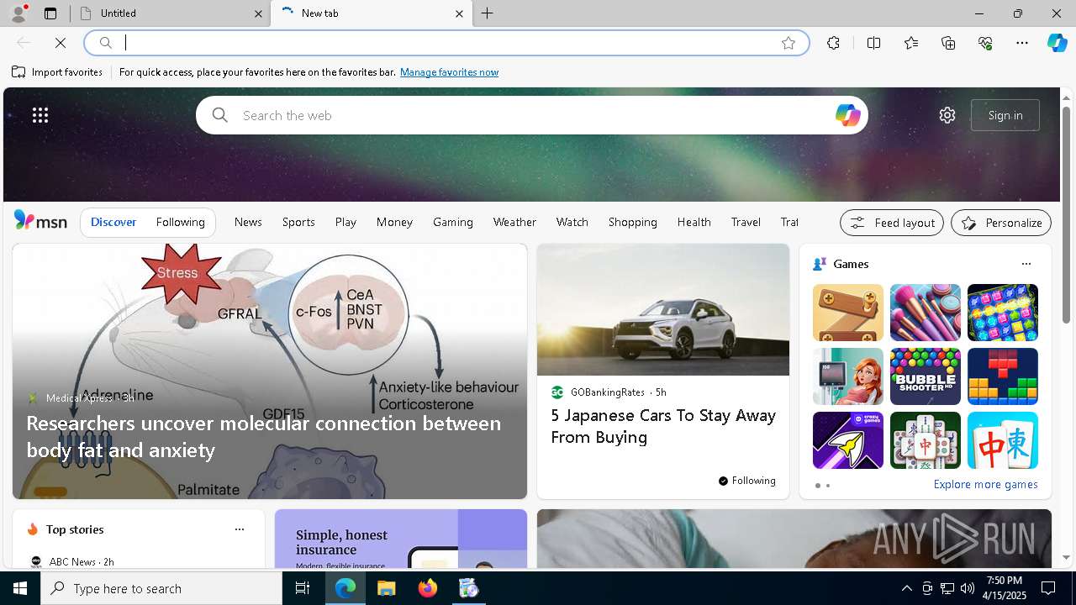Open the Play category

click(345, 222)
